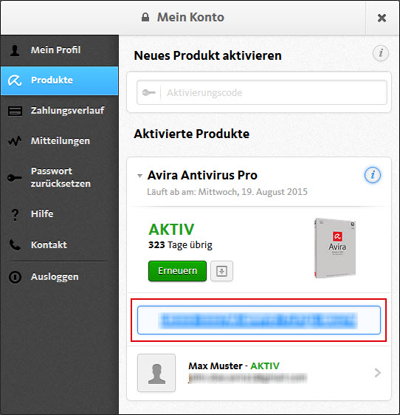Click blue info icon for Avira Antivirus Pro
This screenshot has width=400, height=415.
point(373,175)
